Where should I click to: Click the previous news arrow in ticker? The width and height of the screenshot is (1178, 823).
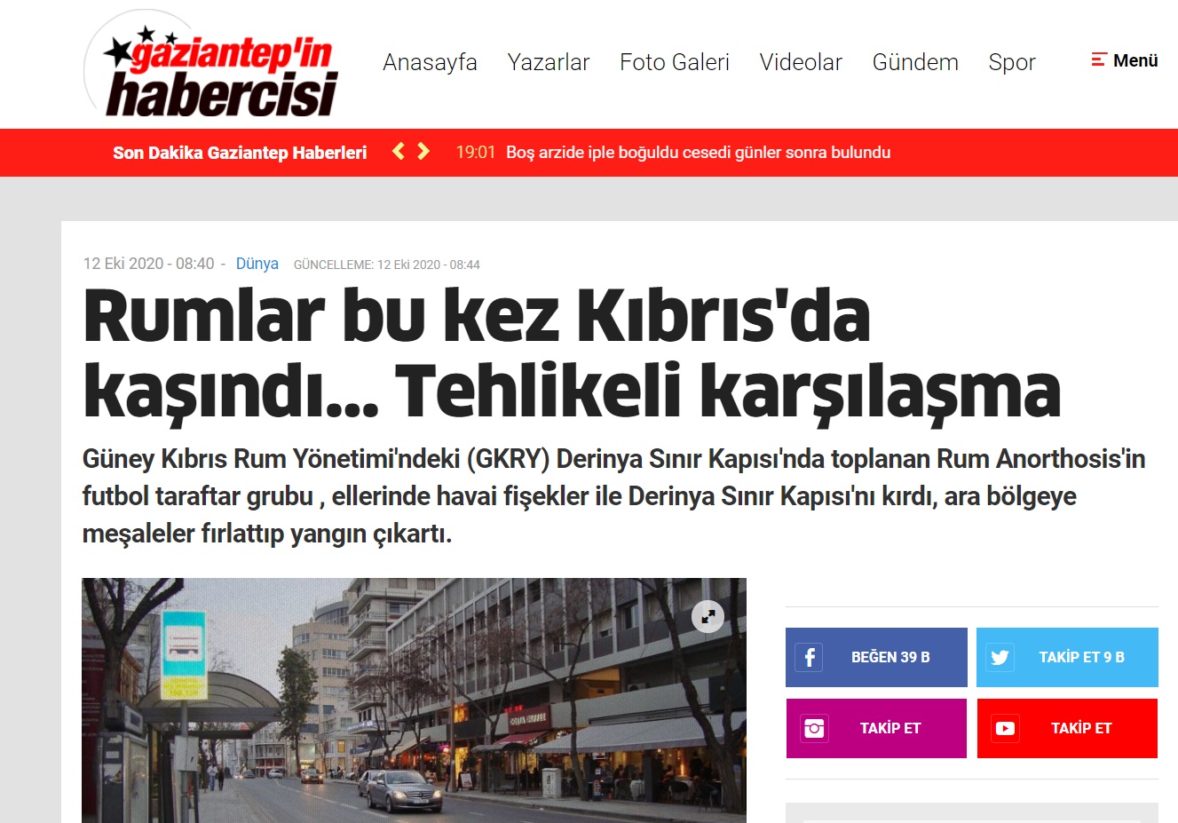coord(399,152)
